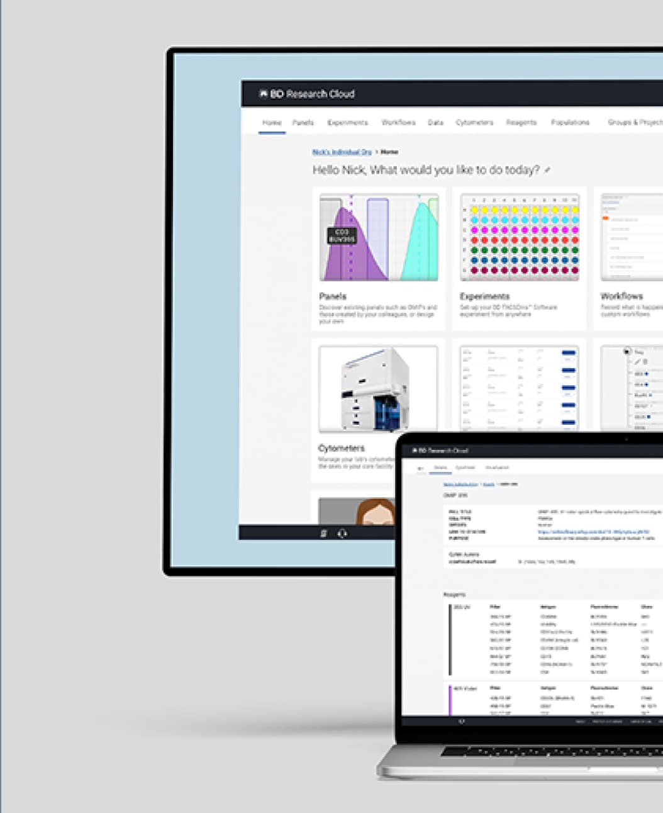Screen dimensions: 663x813
Task: Open the Groups & Projects tab
Action: (635, 123)
